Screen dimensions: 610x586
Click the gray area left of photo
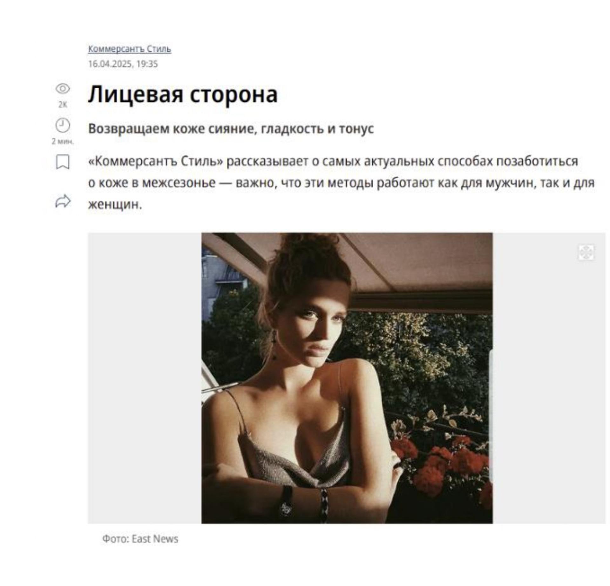point(145,378)
